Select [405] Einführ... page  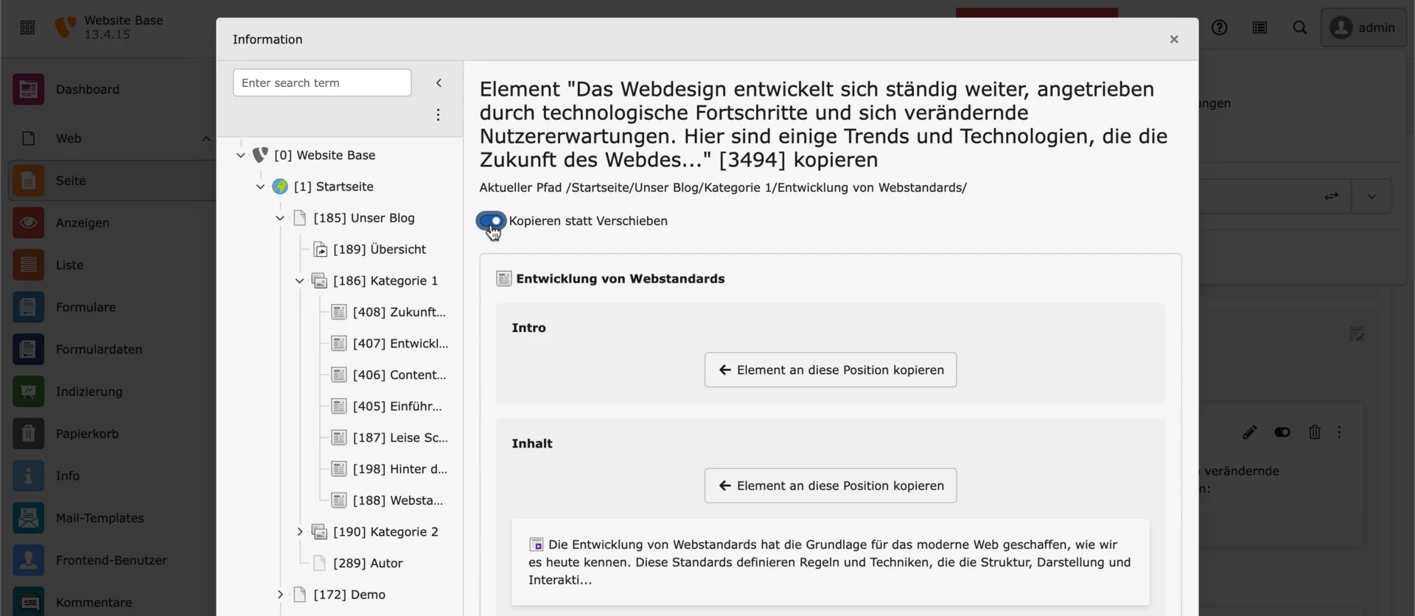397,406
